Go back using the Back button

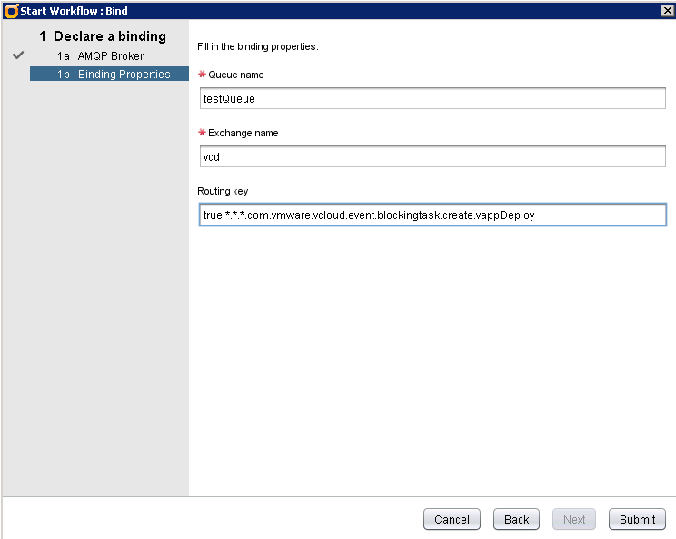click(x=516, y=519)
